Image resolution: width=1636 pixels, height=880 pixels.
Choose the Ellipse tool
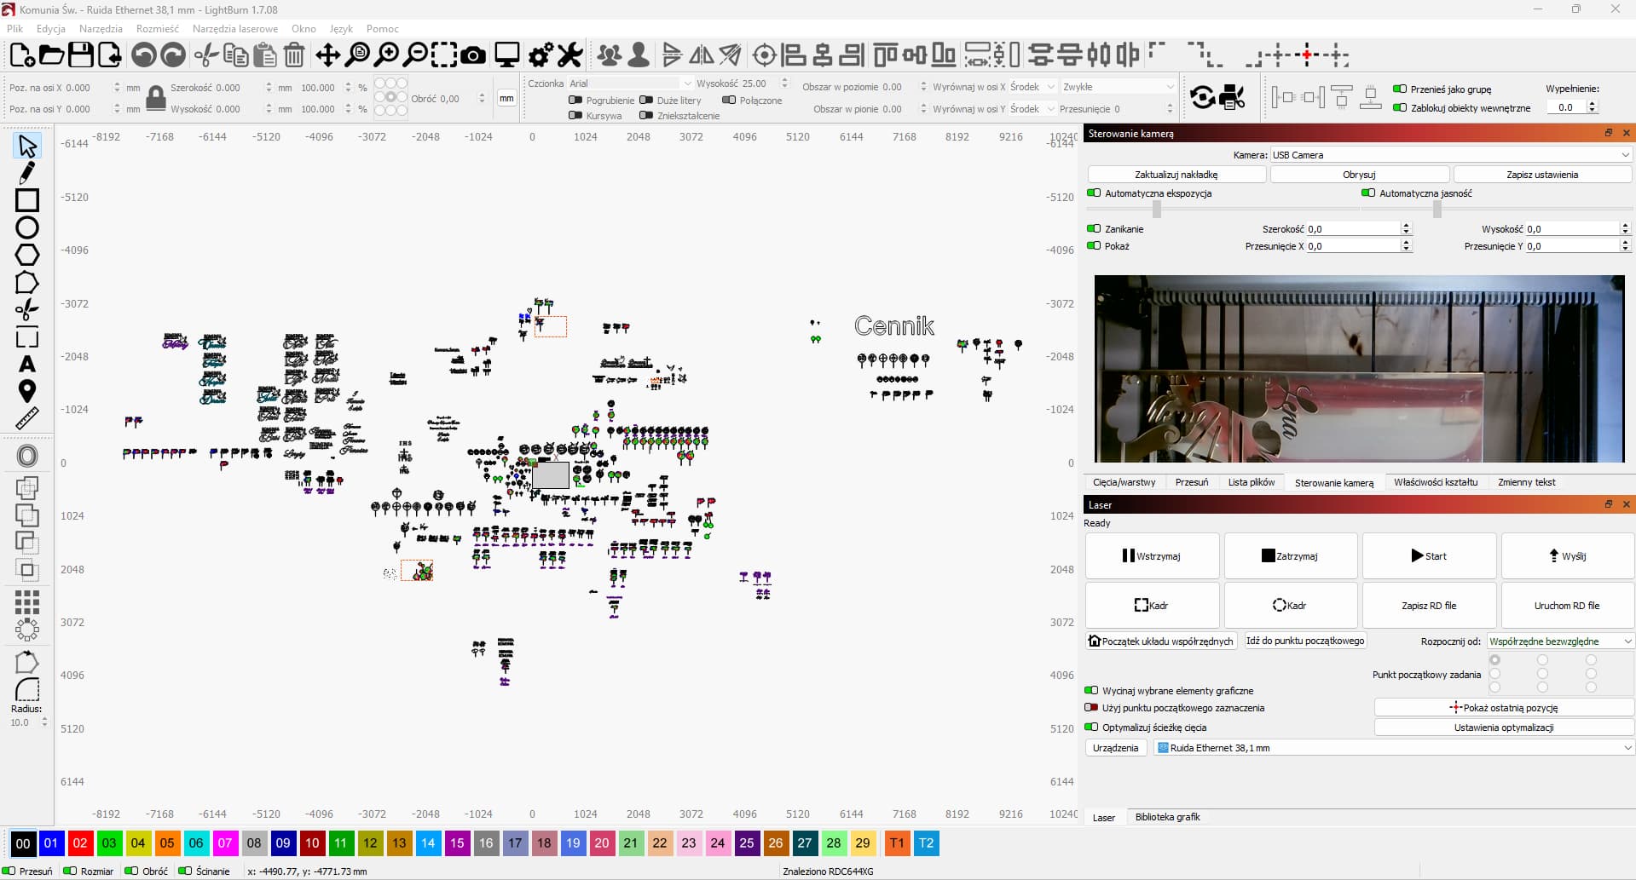27,227
